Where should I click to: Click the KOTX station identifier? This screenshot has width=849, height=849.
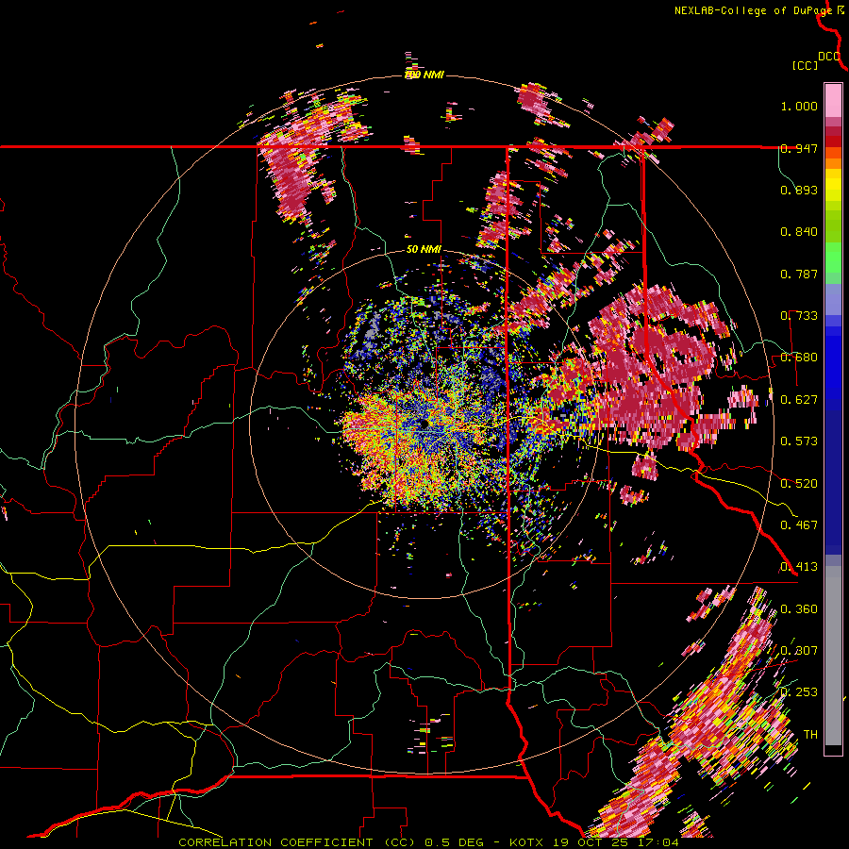pyautogui.click(x=526, y=842)
